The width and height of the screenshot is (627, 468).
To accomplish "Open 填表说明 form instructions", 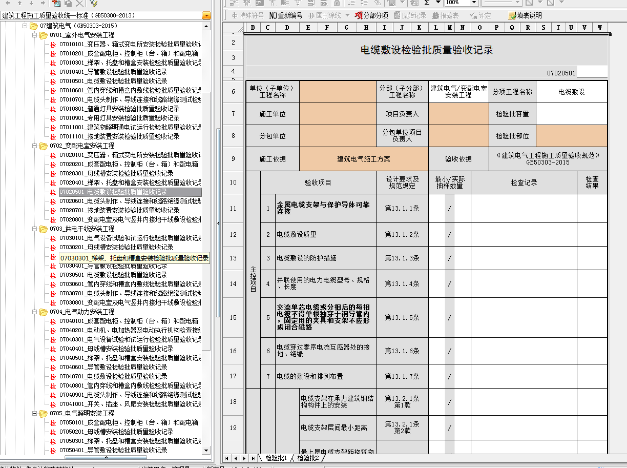I will [x=525, y=15].
